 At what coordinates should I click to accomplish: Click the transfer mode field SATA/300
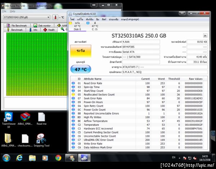pos(141,57)
